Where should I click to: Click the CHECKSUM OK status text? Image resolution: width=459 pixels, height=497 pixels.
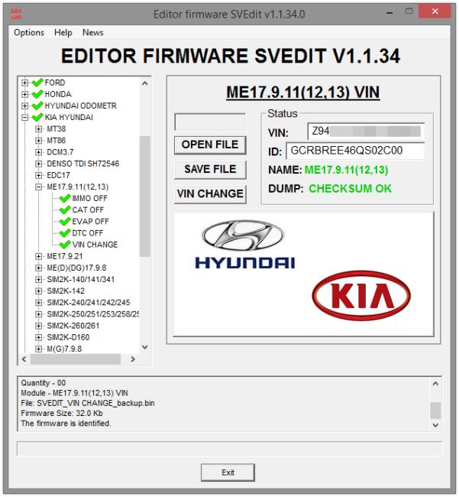pos(350,189)
